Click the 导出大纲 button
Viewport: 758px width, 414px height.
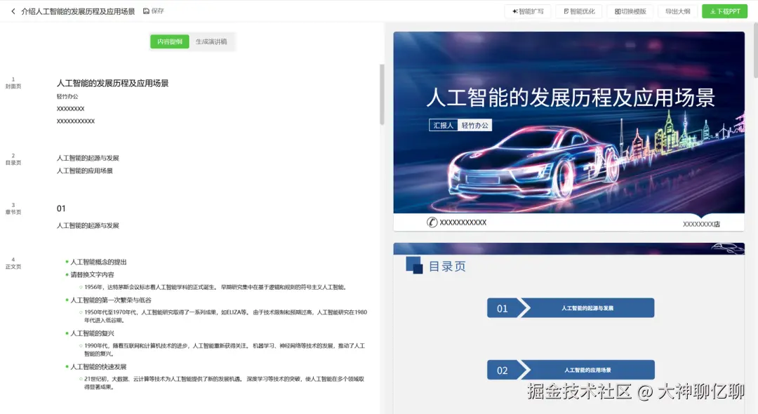click(677, 11)
